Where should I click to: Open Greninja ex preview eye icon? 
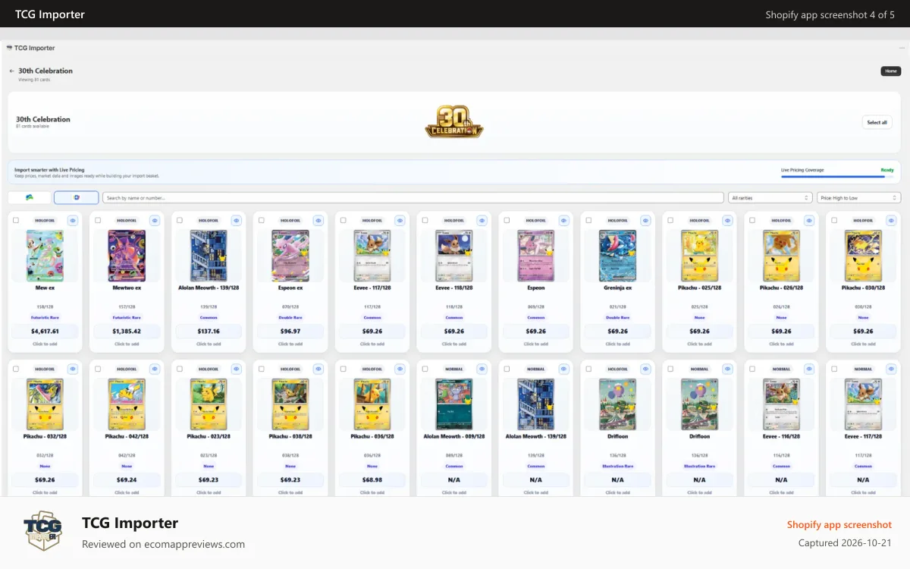tap(646, 220)
